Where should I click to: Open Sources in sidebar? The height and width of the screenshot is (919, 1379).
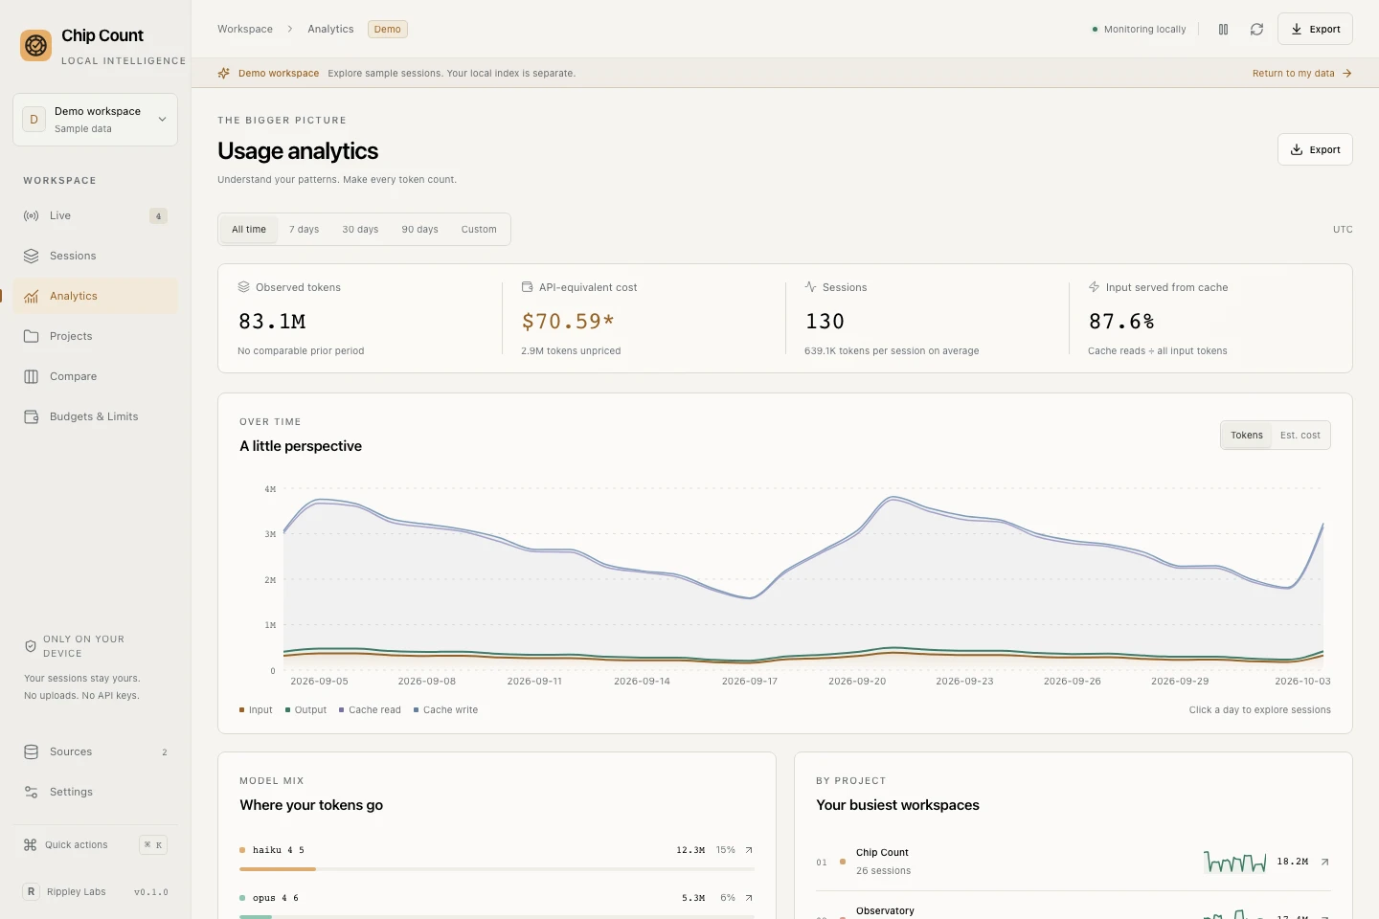pos(96,751)
